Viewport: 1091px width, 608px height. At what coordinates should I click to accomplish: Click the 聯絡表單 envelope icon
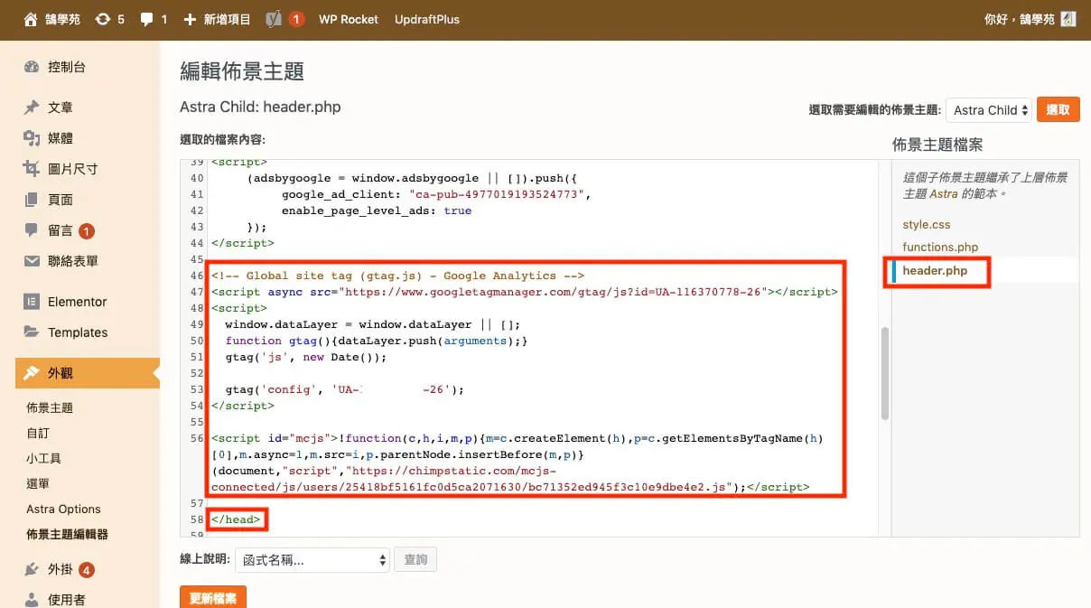click(x=32, y=261)
